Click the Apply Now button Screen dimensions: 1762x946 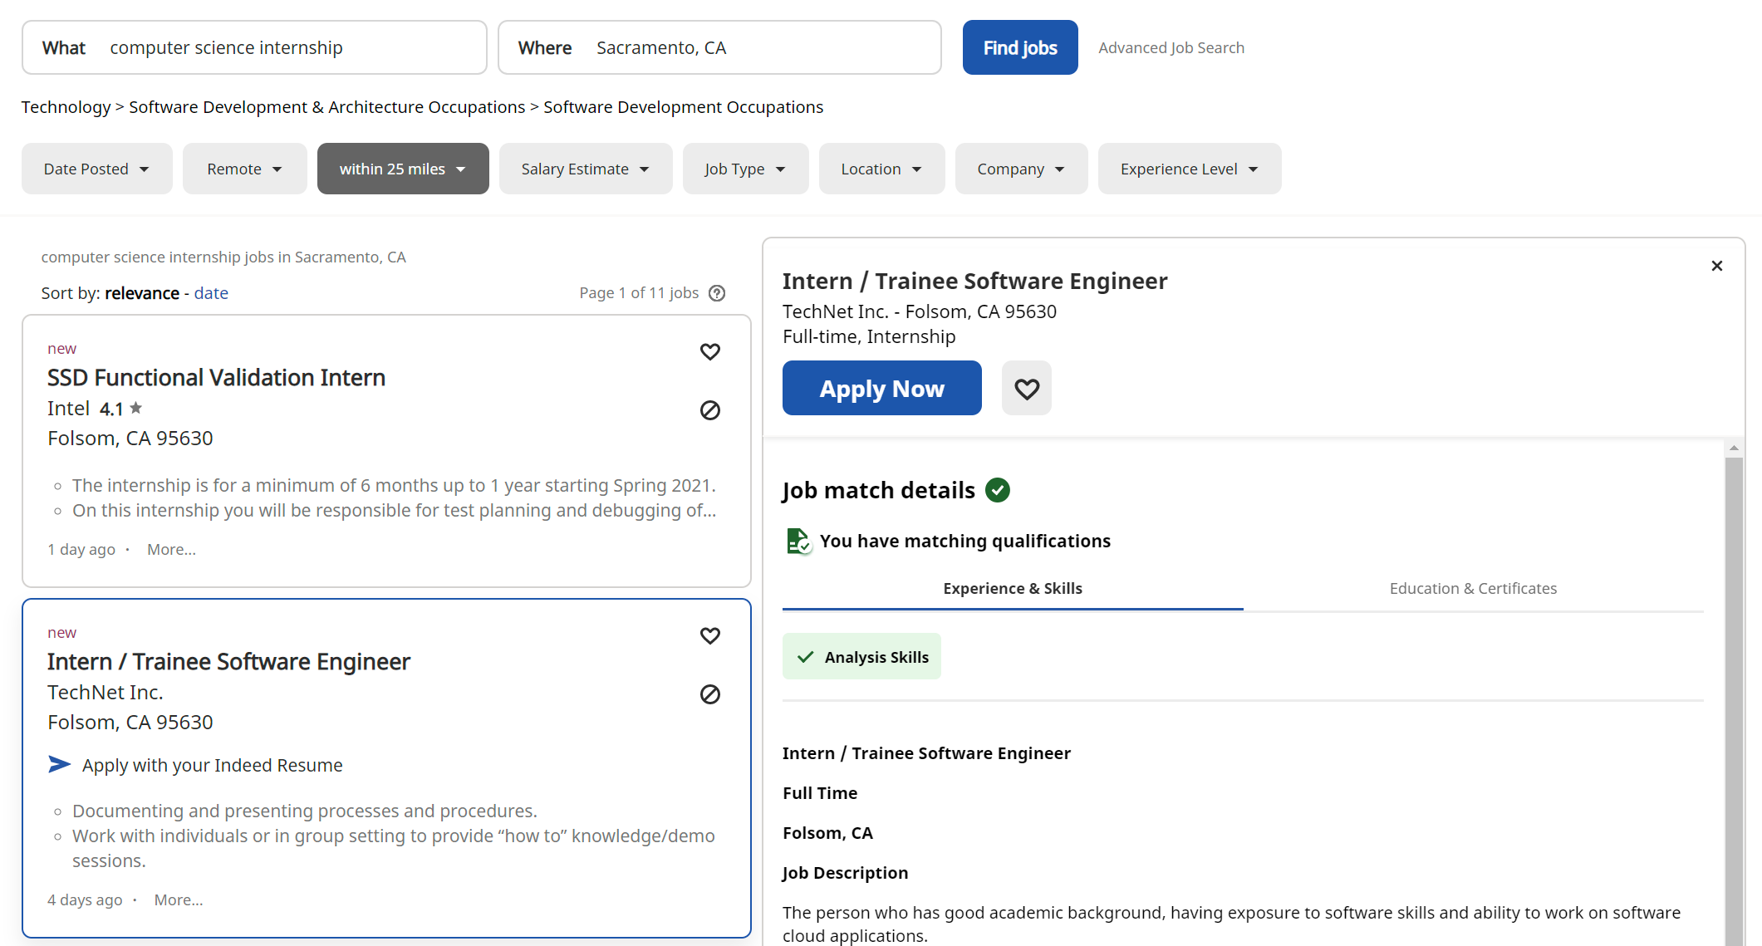click(881, 389)
